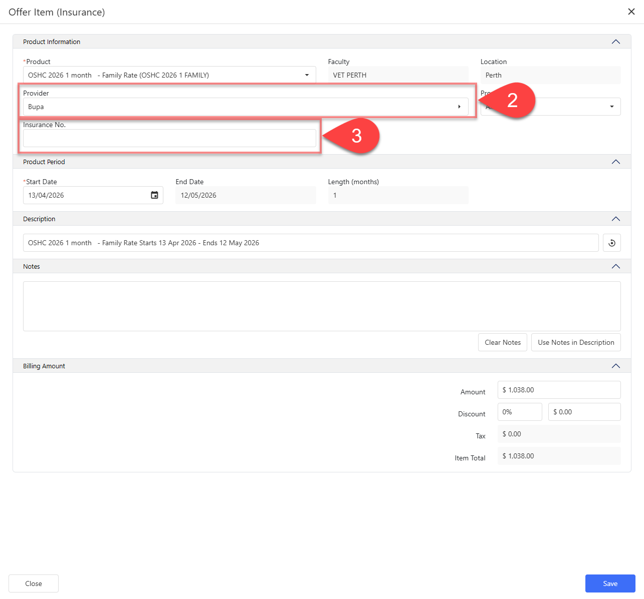Close the Offer Item dialog with X

(631, 12)
